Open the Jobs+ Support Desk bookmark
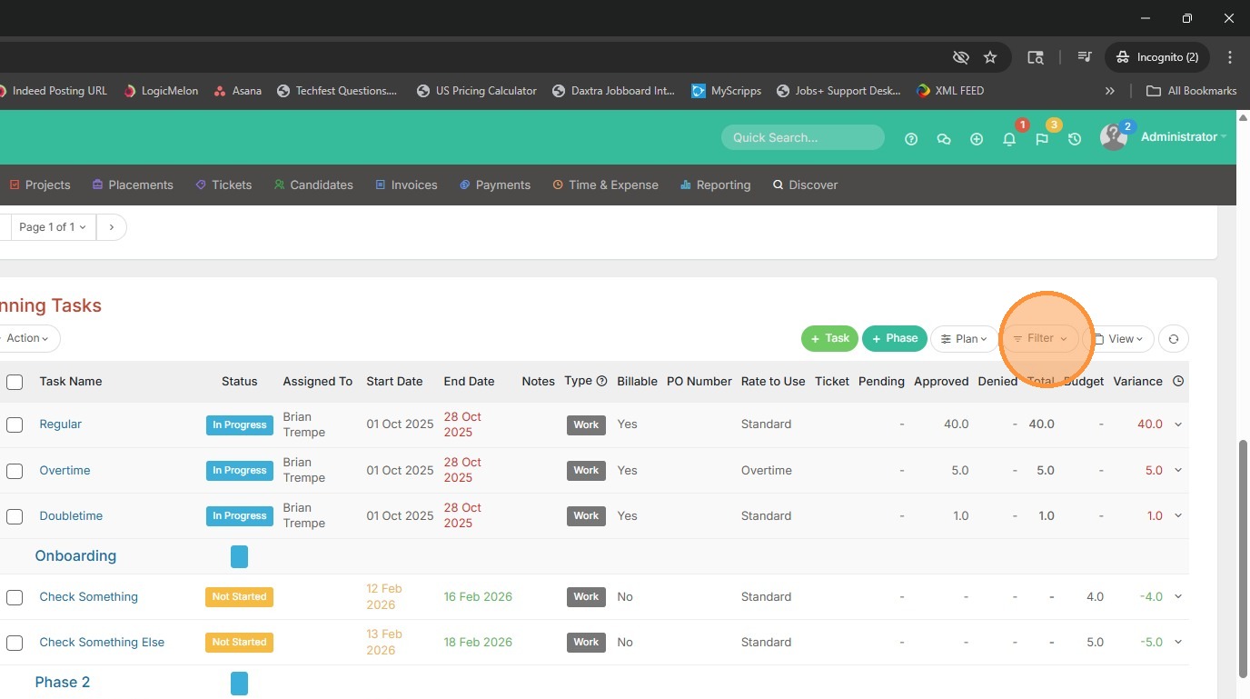Viewport: 1250px width, 699px height. [838, 91]
